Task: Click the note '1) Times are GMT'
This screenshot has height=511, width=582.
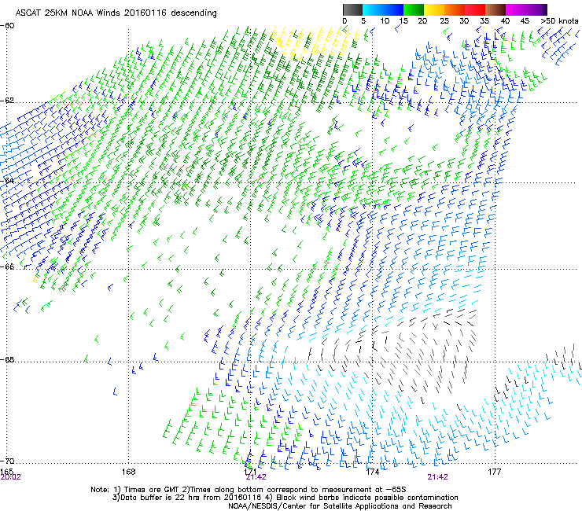Action: [147, 490]
